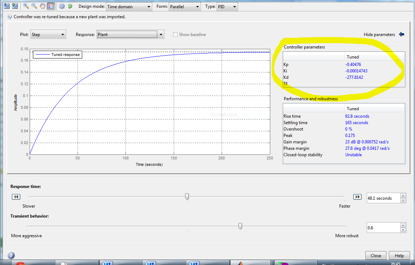The height and width of the screenshot is (265, 415).
Task: Click the Response time slider handle
Action: (x=187, y=196)
